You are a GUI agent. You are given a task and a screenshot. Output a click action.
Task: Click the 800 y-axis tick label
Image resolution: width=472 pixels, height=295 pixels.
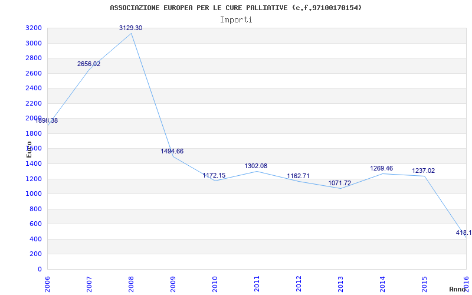[x=35, y=209]
